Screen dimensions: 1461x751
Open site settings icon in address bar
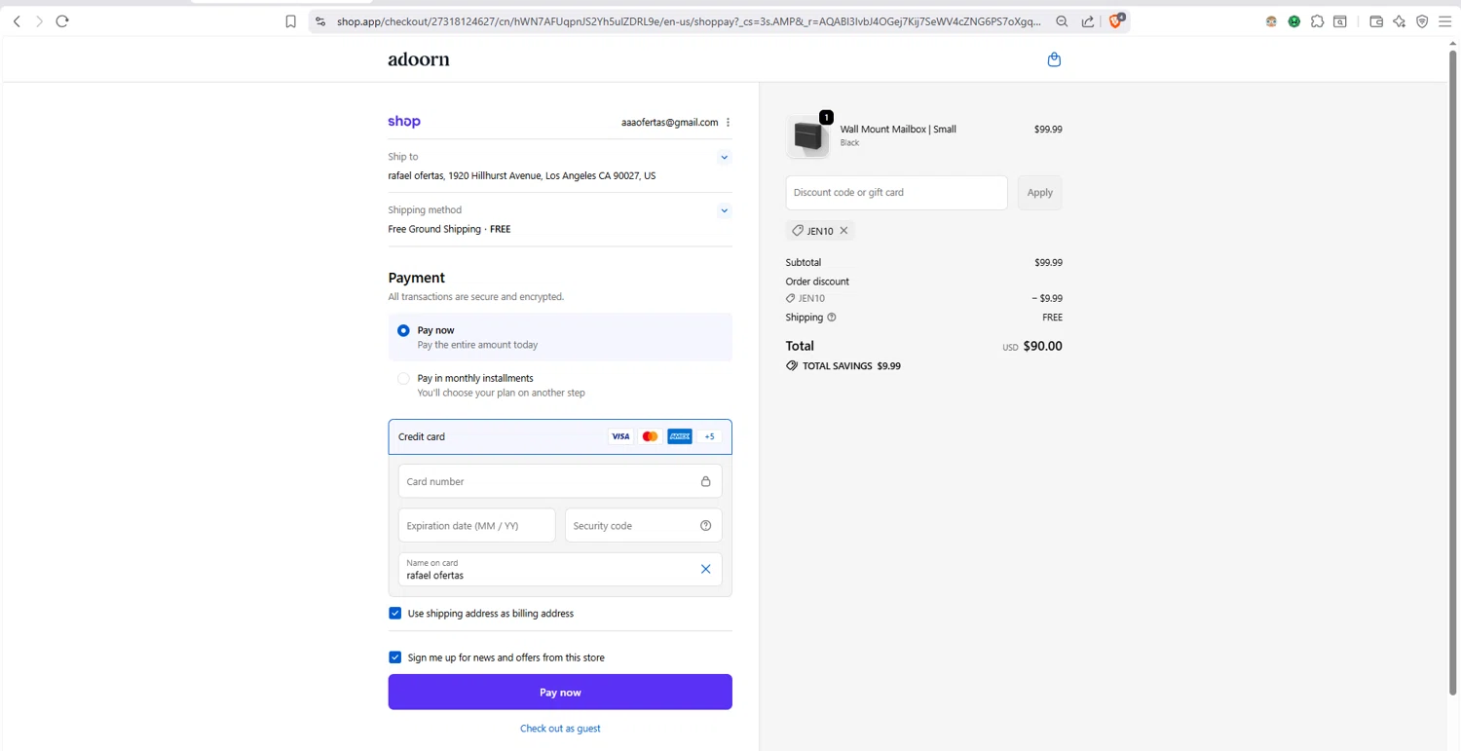point(320,21)
